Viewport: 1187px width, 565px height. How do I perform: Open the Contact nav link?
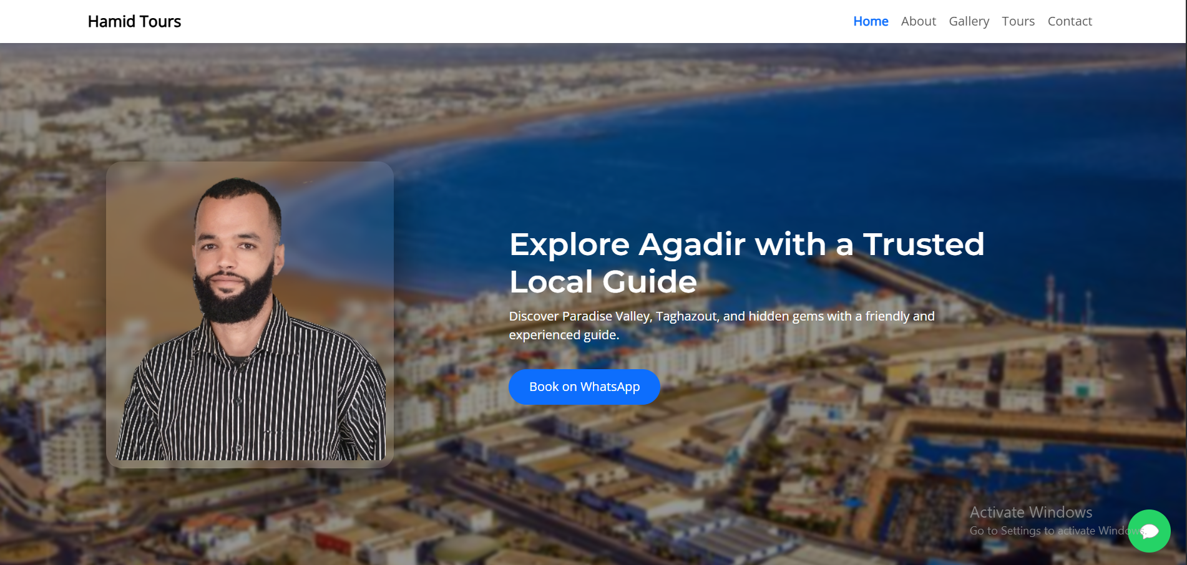coord(1069,21)
